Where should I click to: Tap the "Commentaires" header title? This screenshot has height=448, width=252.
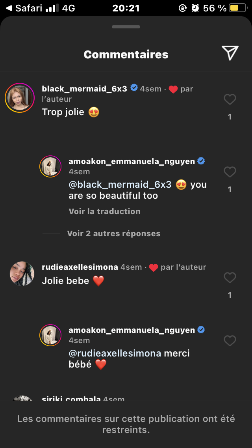(126, 54)
